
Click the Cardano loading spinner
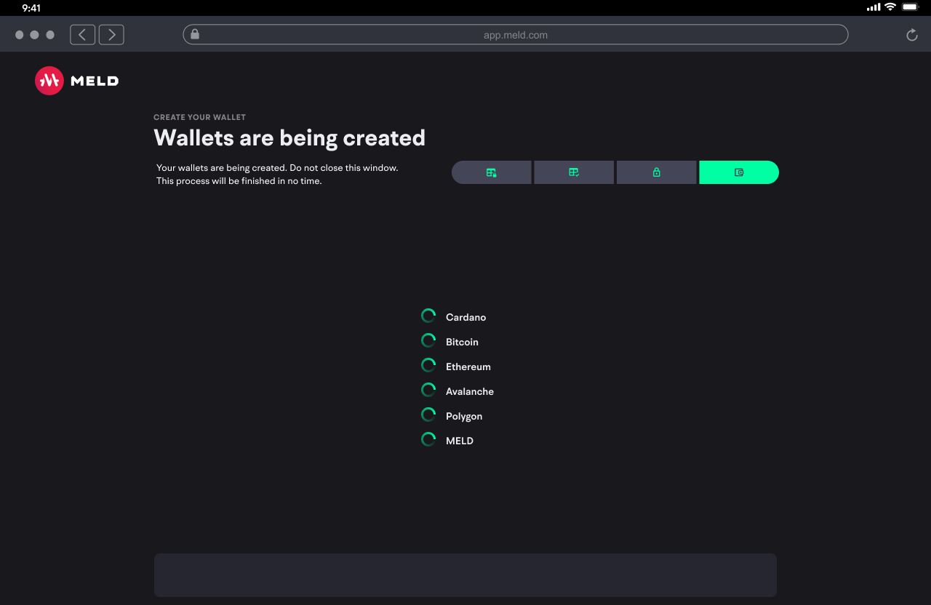[428, 316]
